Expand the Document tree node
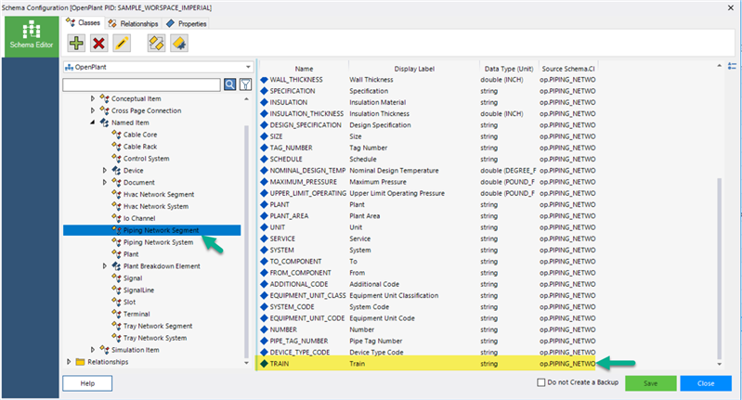This screenshot has width=742, height=400. 105,182
